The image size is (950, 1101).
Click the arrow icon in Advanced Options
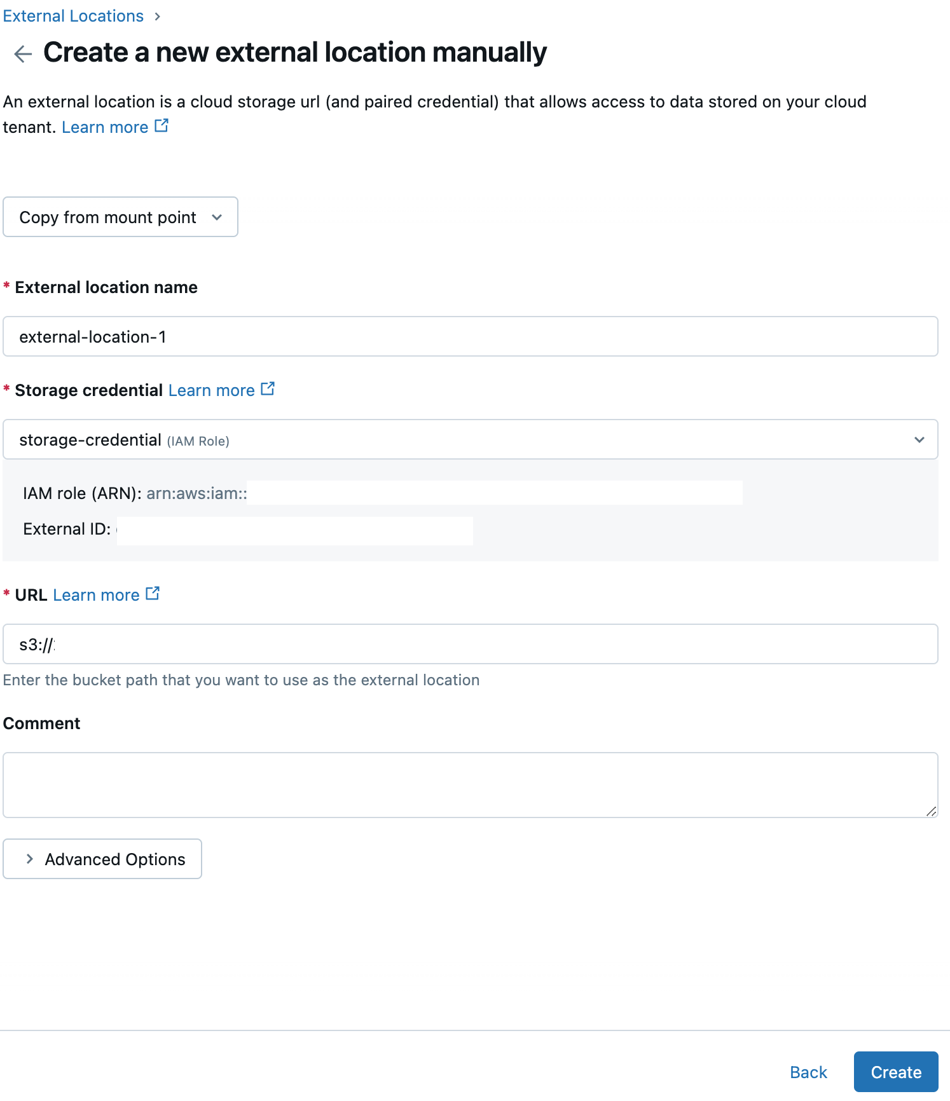tap(30, 859)
